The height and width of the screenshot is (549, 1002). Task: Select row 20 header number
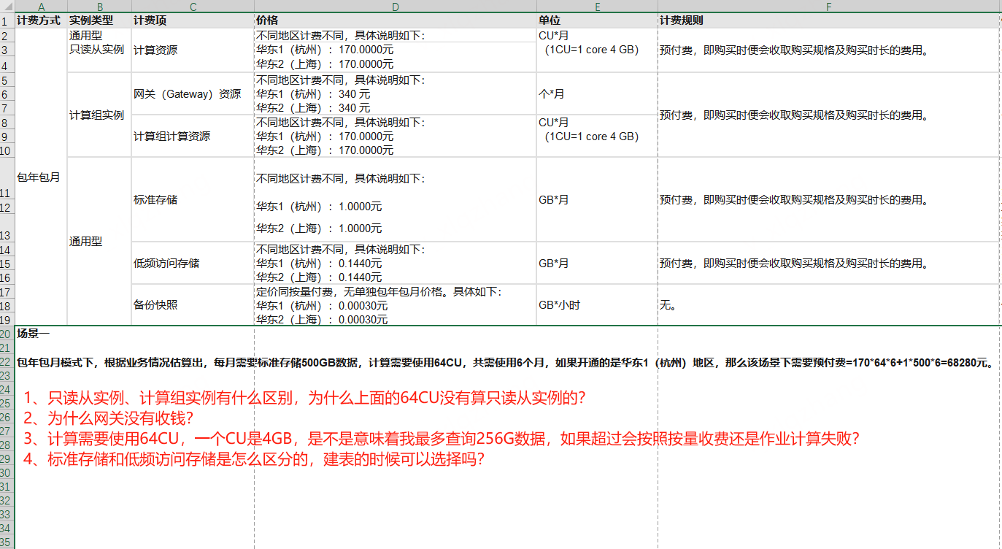click(7, 334)
